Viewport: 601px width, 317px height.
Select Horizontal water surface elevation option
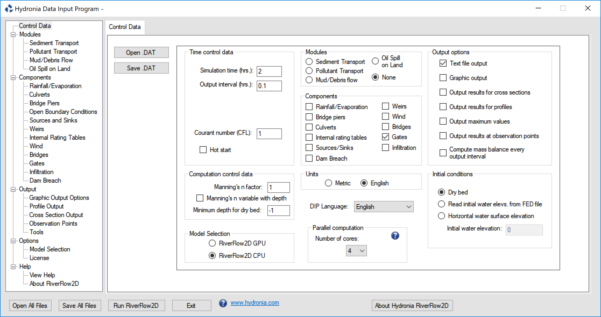click(441, 216)
